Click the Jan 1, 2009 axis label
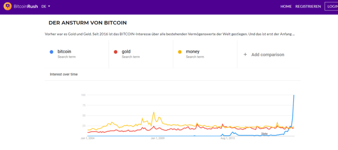Image resolution: width=338 pixels, height=150 pixels. 157,138
